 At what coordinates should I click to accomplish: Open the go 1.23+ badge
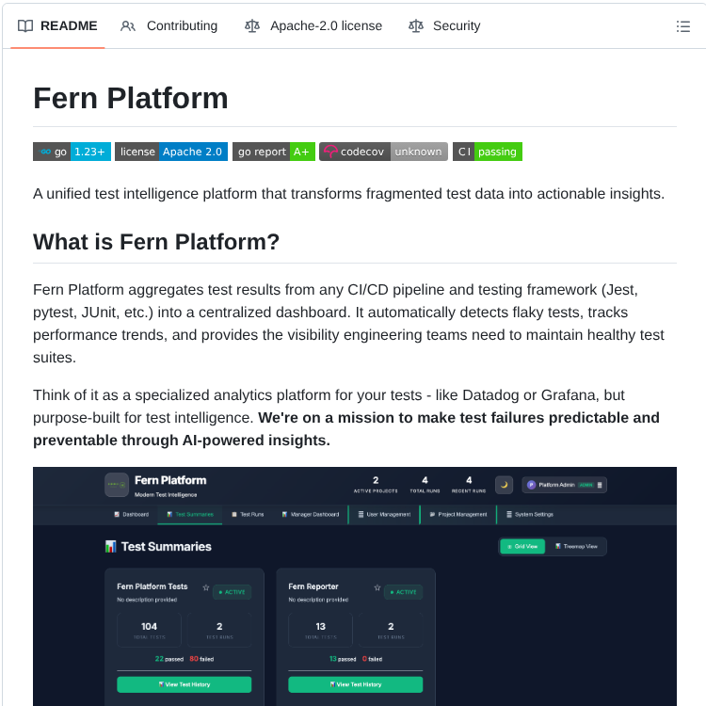point(72,152)
